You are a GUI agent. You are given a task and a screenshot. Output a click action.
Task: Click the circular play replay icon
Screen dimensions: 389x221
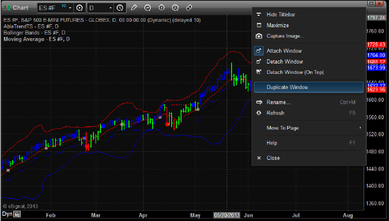[162, 8]
